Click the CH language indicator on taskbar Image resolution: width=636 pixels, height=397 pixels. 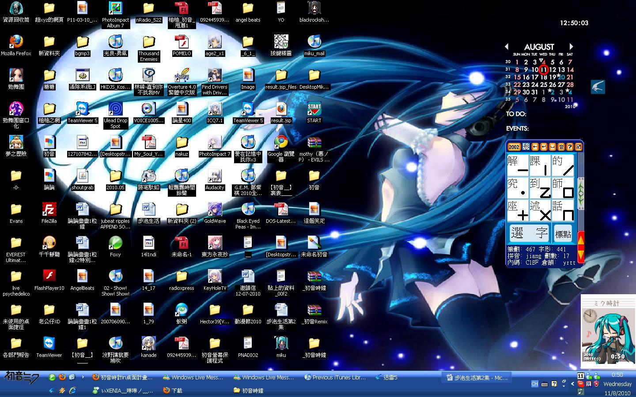(x=535, y=384)
